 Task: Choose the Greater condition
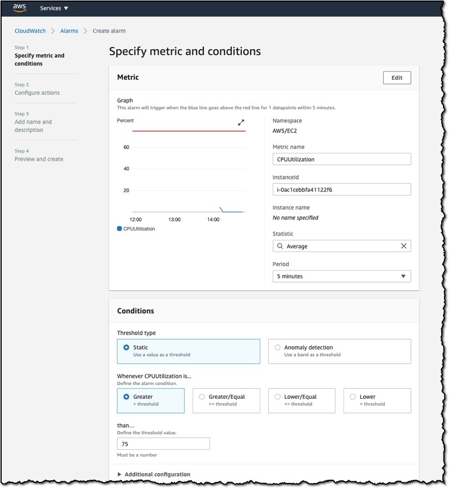(151, 400)
